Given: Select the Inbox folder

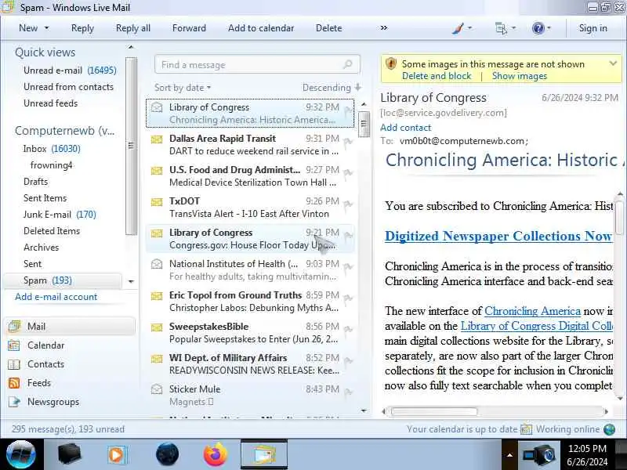Looking at the screenshot, I should coord(52,149).
